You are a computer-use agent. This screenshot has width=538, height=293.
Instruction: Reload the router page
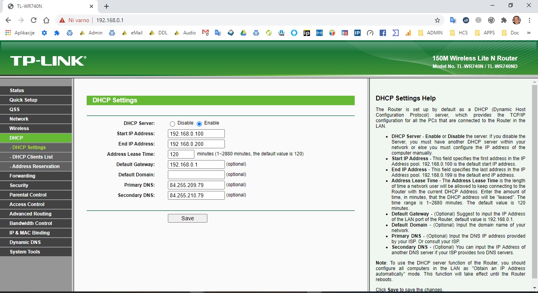34,20
